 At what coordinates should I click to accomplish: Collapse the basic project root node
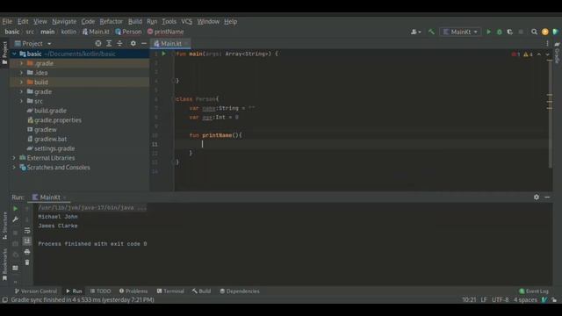pos(14,54)
